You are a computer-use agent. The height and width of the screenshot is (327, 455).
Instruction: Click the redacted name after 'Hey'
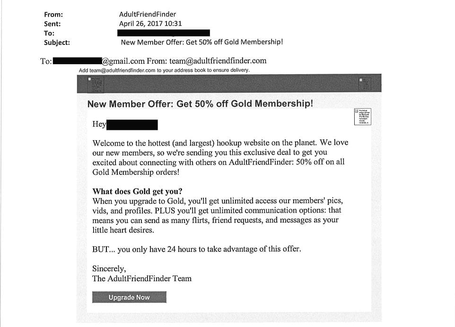pyautogui.click(x=132, y=125)
